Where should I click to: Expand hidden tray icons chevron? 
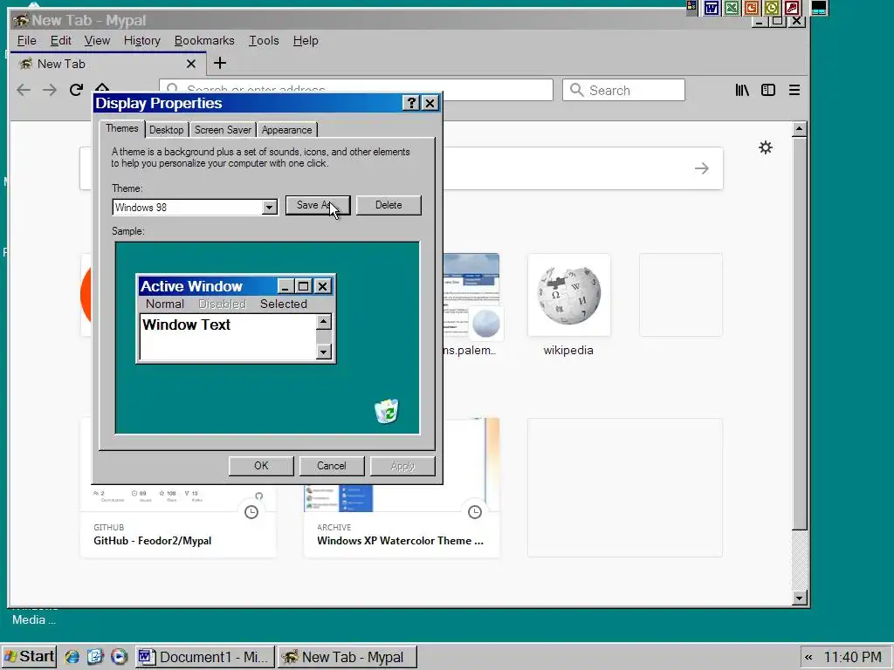808,658
